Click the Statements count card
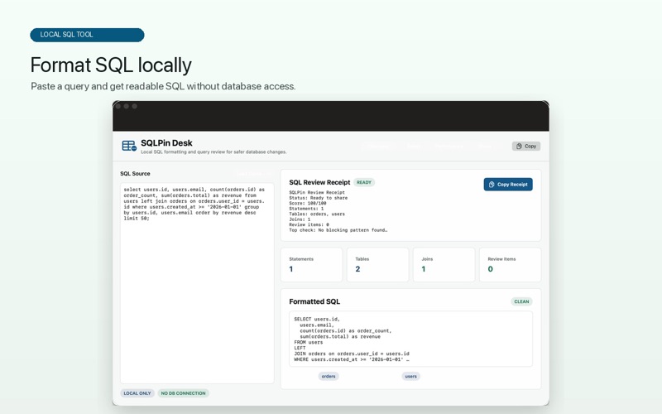The height and width of the screenshot is (414, 662). pyautogui.click(x=312, y=265)
